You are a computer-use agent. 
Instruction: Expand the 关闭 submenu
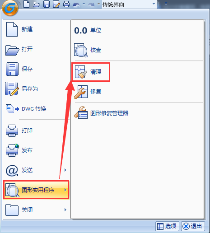(x=36, y=210)
